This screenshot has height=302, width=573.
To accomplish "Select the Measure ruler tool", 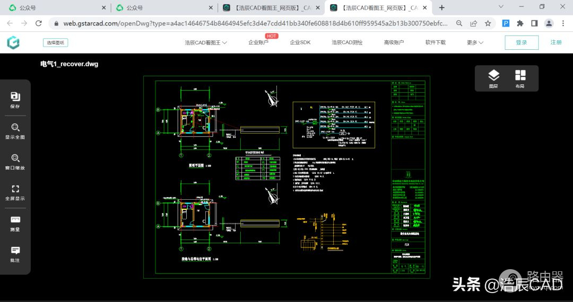I will click(15, 222).
